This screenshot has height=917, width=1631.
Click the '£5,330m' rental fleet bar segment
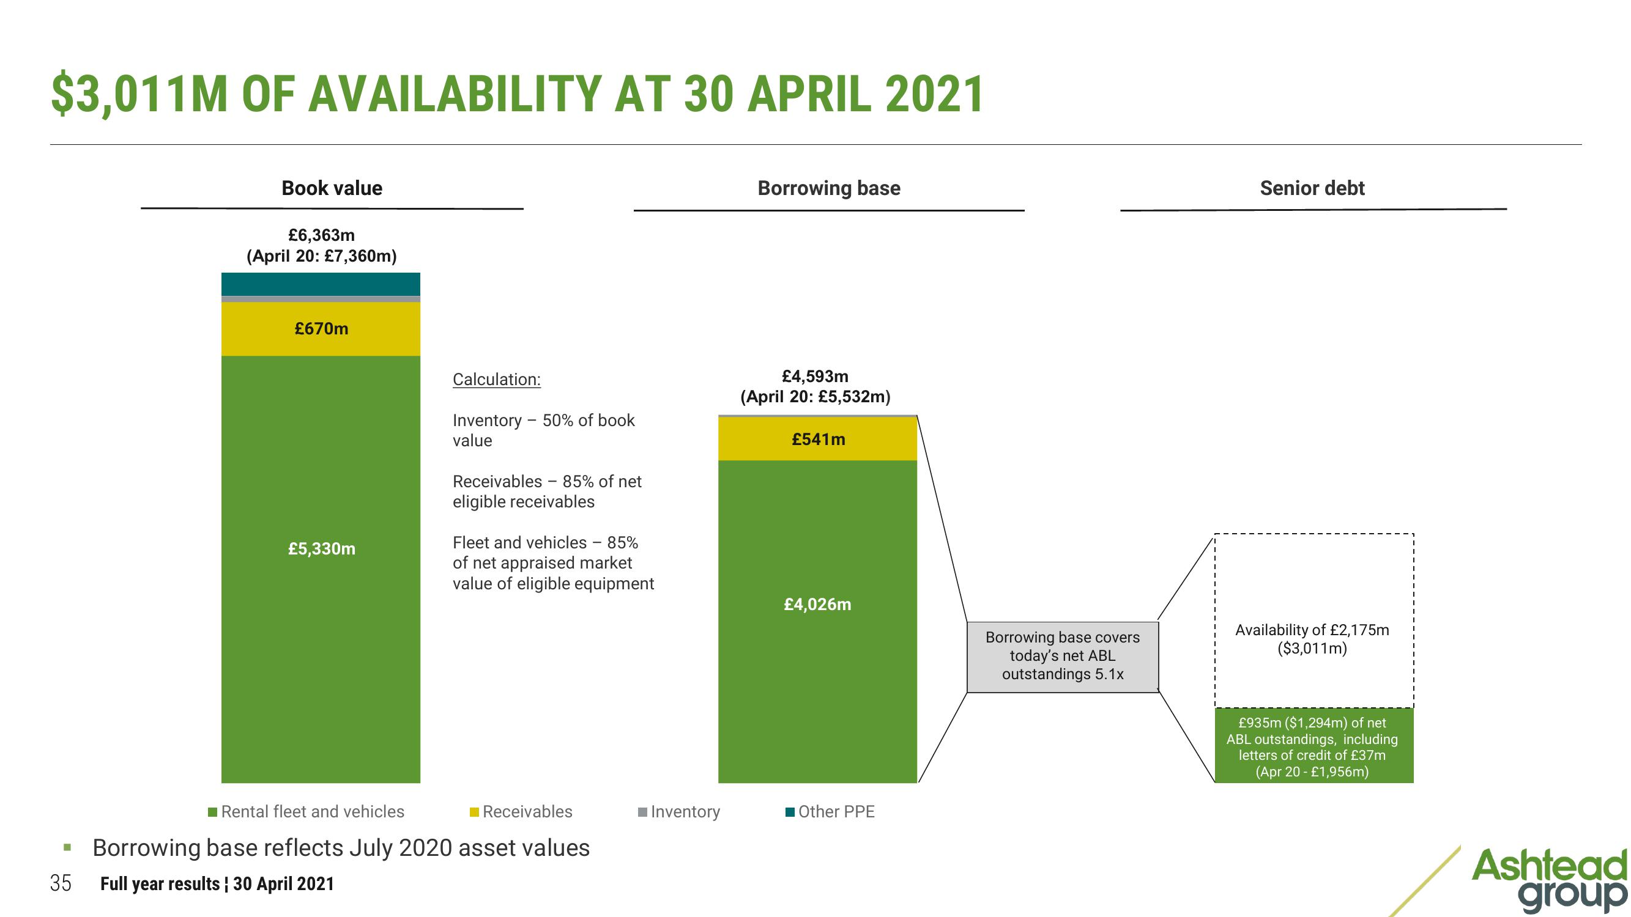(321, 569)
